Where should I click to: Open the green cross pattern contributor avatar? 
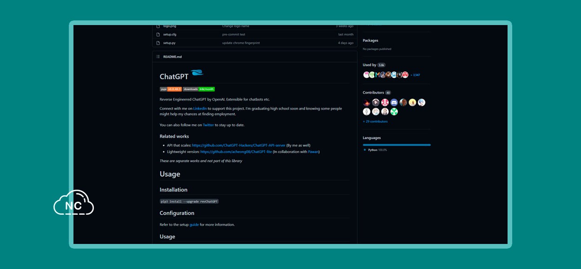pyautogui.click(x=394, y=112)
